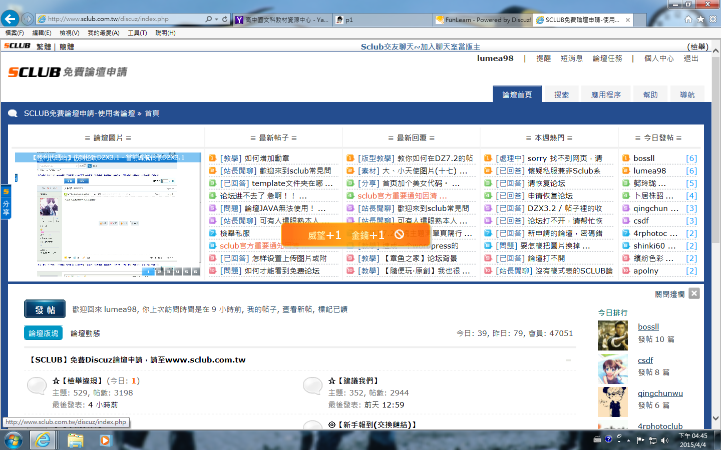
Task: Click the volume speaker tray icon
Action: (665, 440)
